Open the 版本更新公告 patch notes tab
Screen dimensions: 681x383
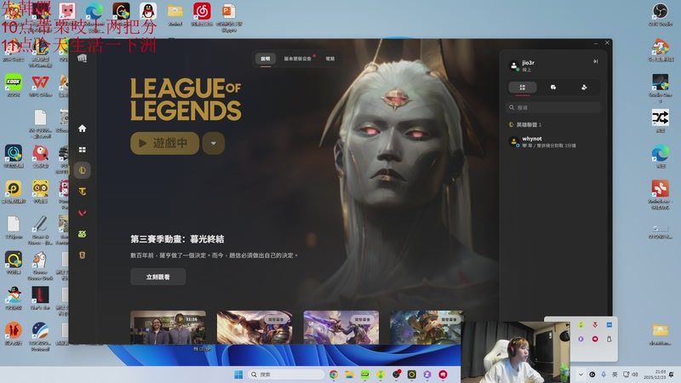click(298, 59)
